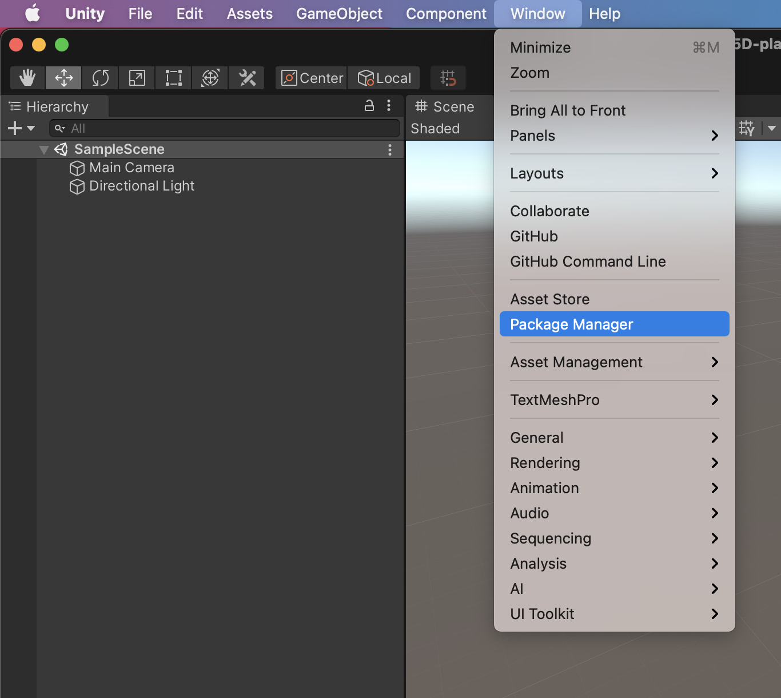781x698 pixels.
Task: Open the Asset Store entry
Action: click(x=615, y=299)
